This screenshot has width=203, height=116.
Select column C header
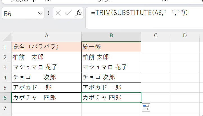point(155,35)
